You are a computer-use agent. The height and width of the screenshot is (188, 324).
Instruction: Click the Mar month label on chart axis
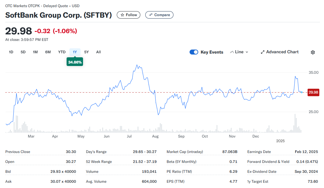click(x=31, y=136)
